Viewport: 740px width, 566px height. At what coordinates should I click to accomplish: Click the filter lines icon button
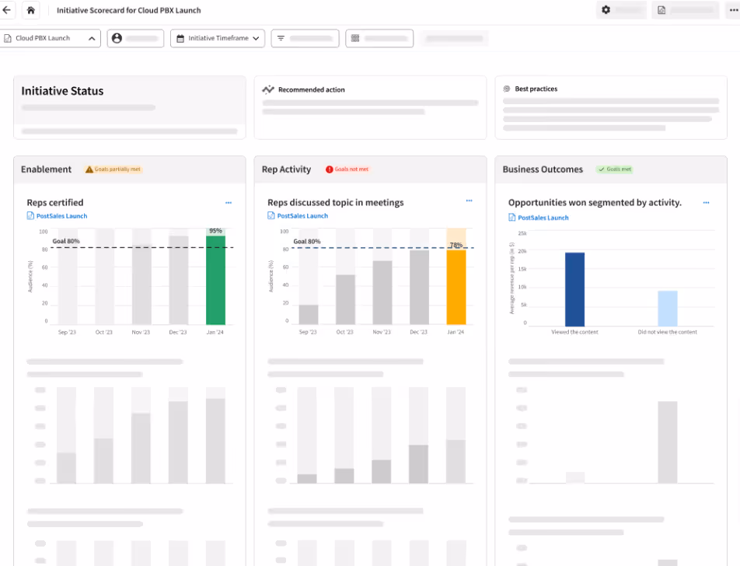point(305,38)
